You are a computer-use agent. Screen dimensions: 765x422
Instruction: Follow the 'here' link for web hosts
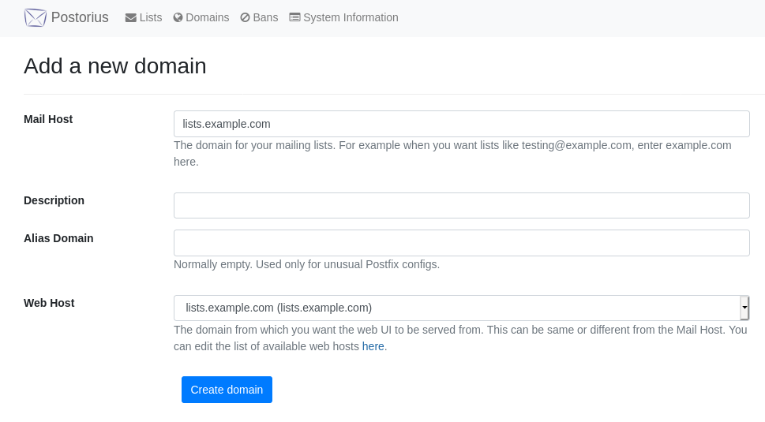[x=373, y=346]
